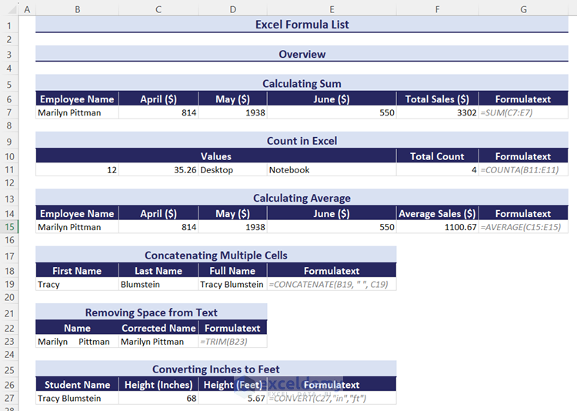Select April value 814 in row 7
Screen dimensions: 577x411
coord(158,112)
